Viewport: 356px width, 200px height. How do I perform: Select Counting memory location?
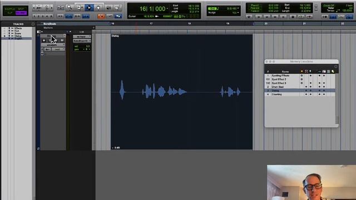(x=276, y=94)
